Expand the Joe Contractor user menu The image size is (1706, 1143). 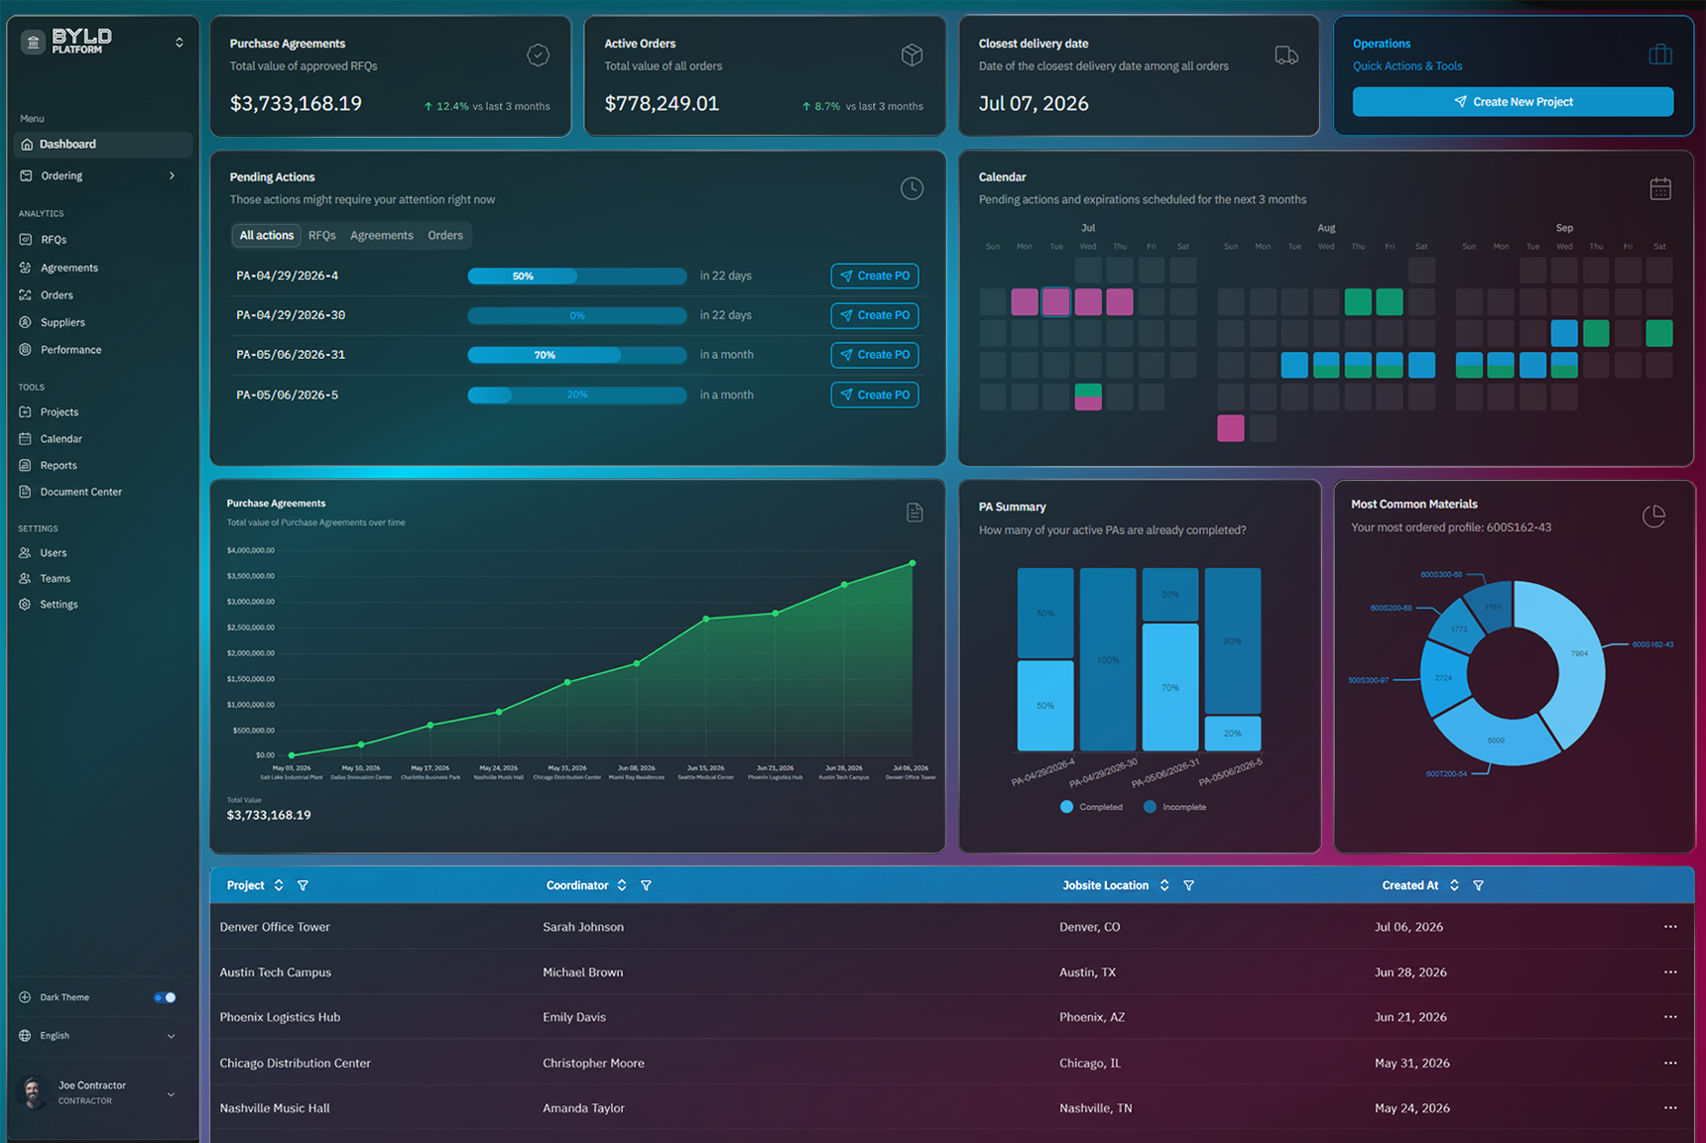click(171, 1094)
